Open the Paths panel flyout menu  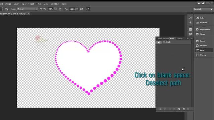[x=192, y=39]
